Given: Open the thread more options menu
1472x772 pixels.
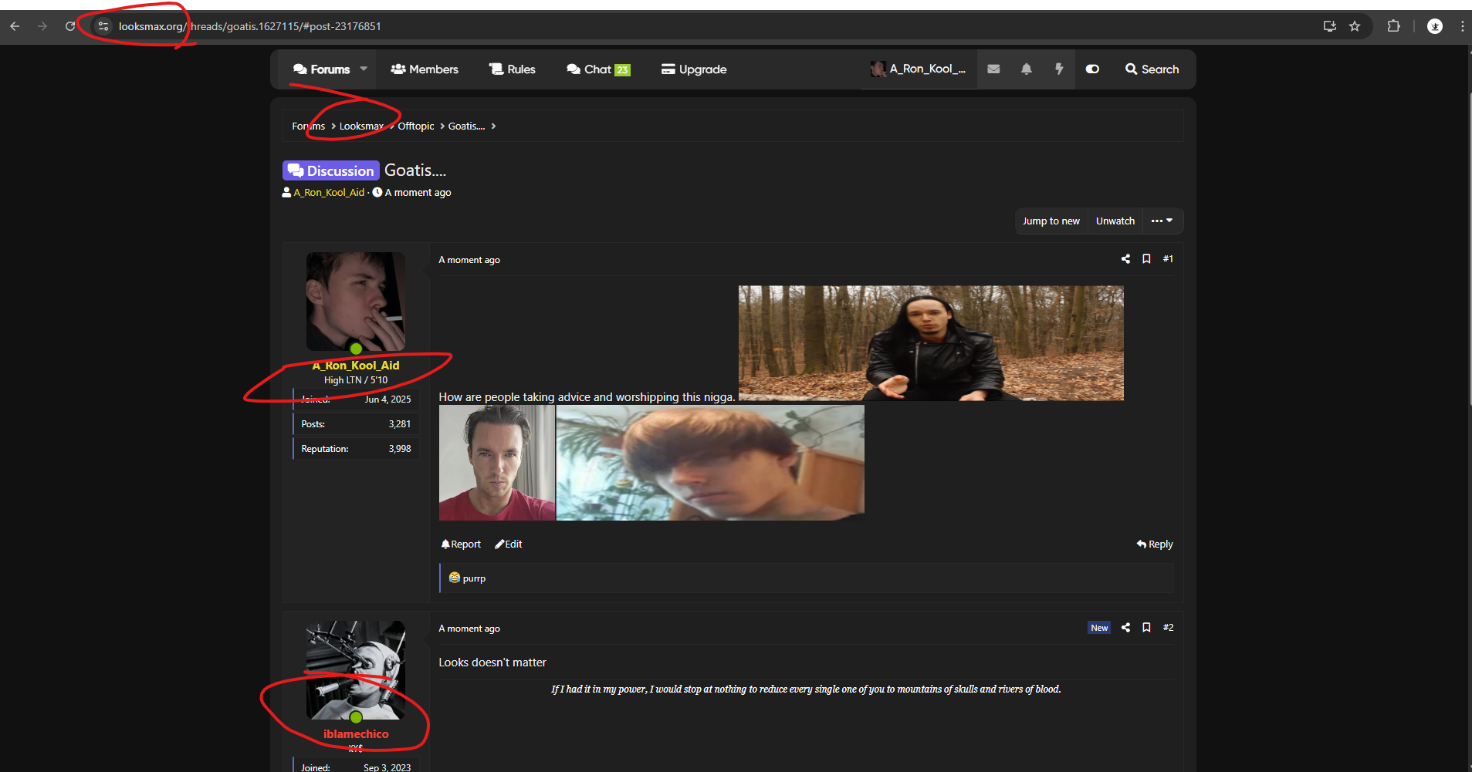Looking at the screenshot, I should tap(1162, 221).
